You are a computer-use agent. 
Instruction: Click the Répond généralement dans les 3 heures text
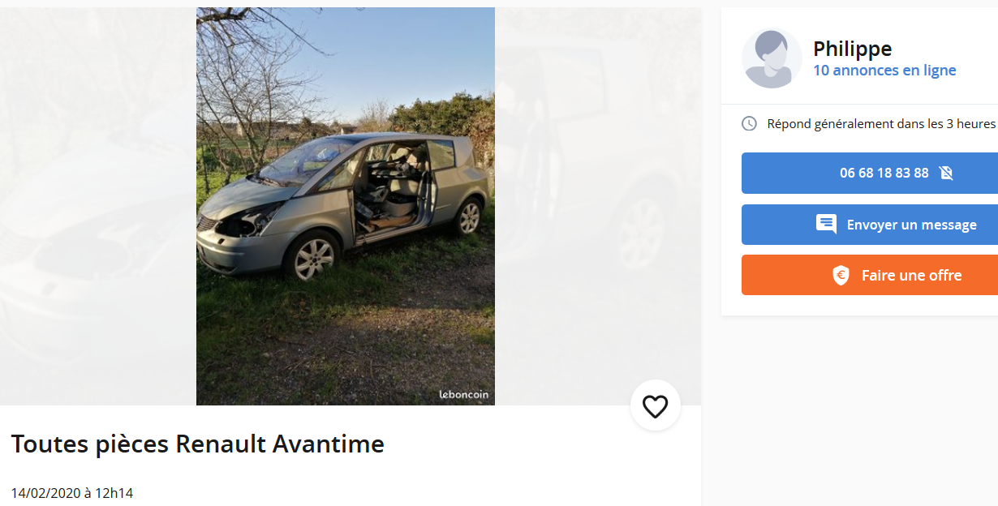[881, 124]
